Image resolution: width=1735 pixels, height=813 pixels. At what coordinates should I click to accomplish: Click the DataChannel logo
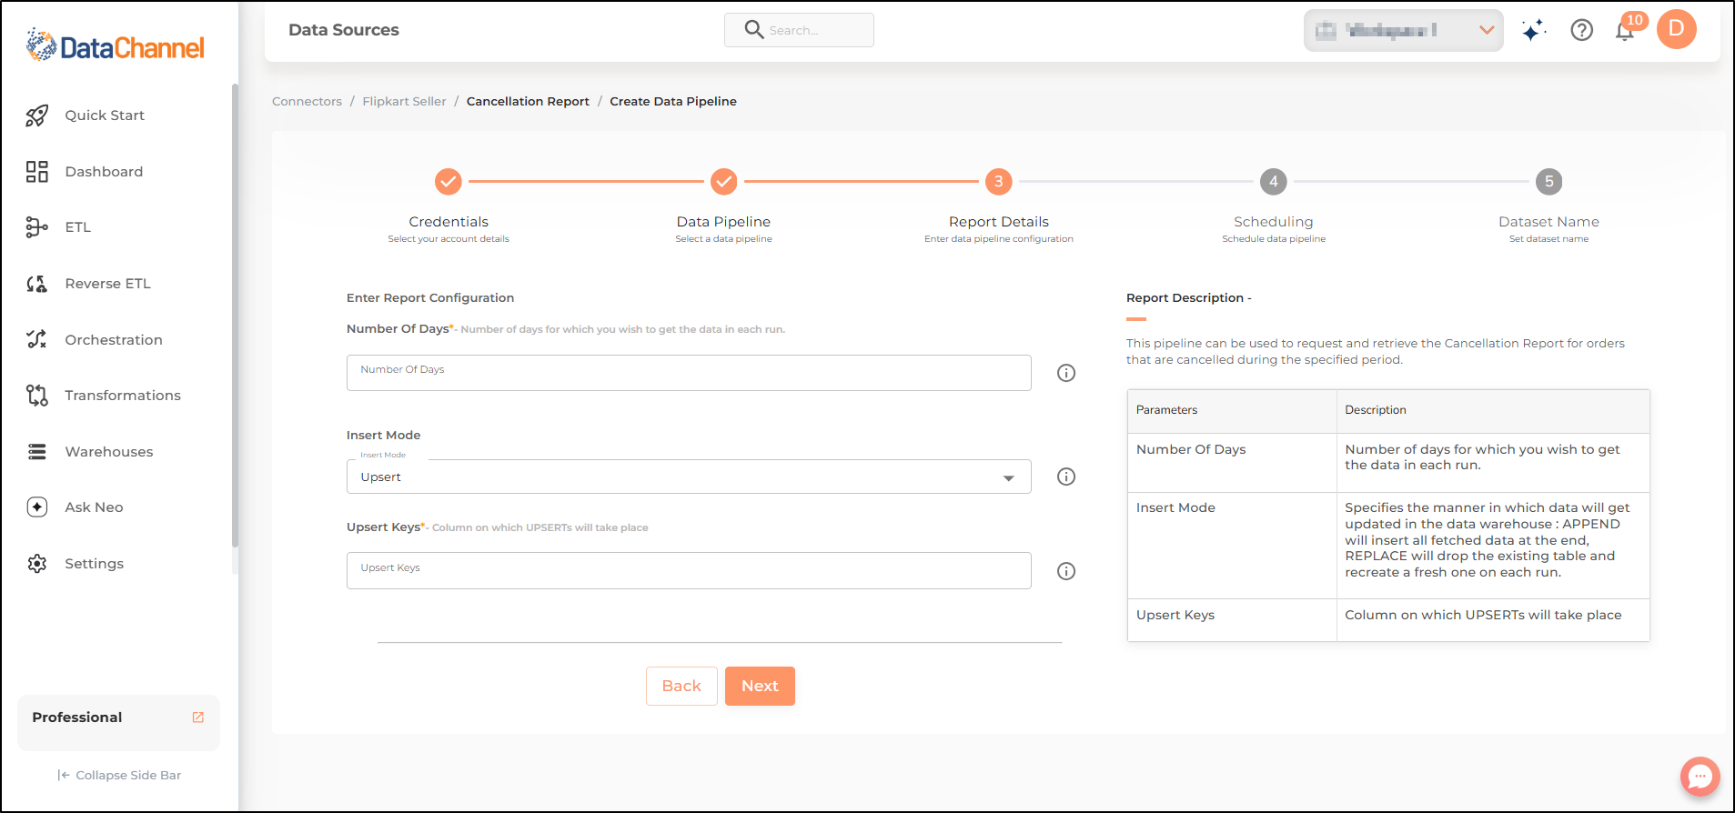pyautogui.click(x=116, y=45)
